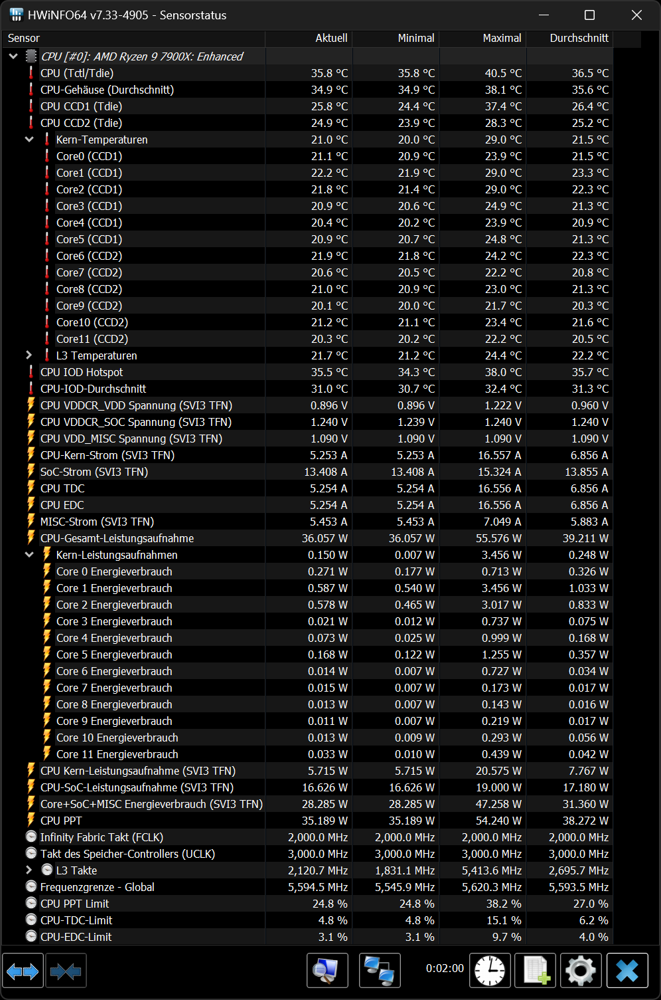Collapse the Kern-Temperaturen subtree
661x1000 pixels.
coord(29,140)
